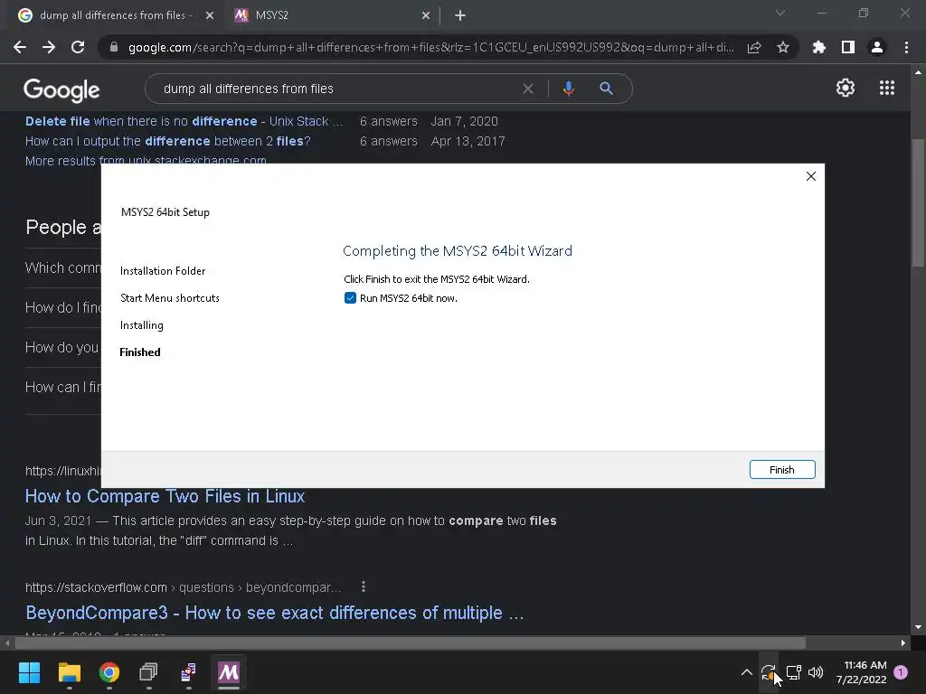Open network status tray icon
Viewport: 926px width, 694px height.
794,672
